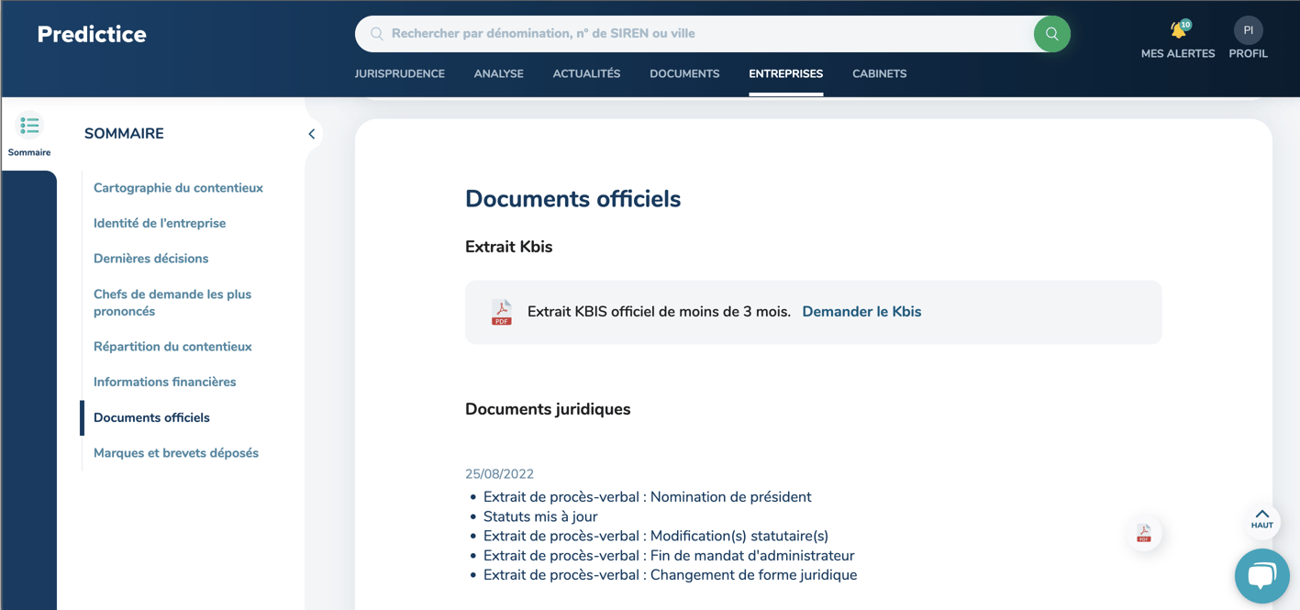
Task: Click the green search icon
Action: tap(1051, 33)
